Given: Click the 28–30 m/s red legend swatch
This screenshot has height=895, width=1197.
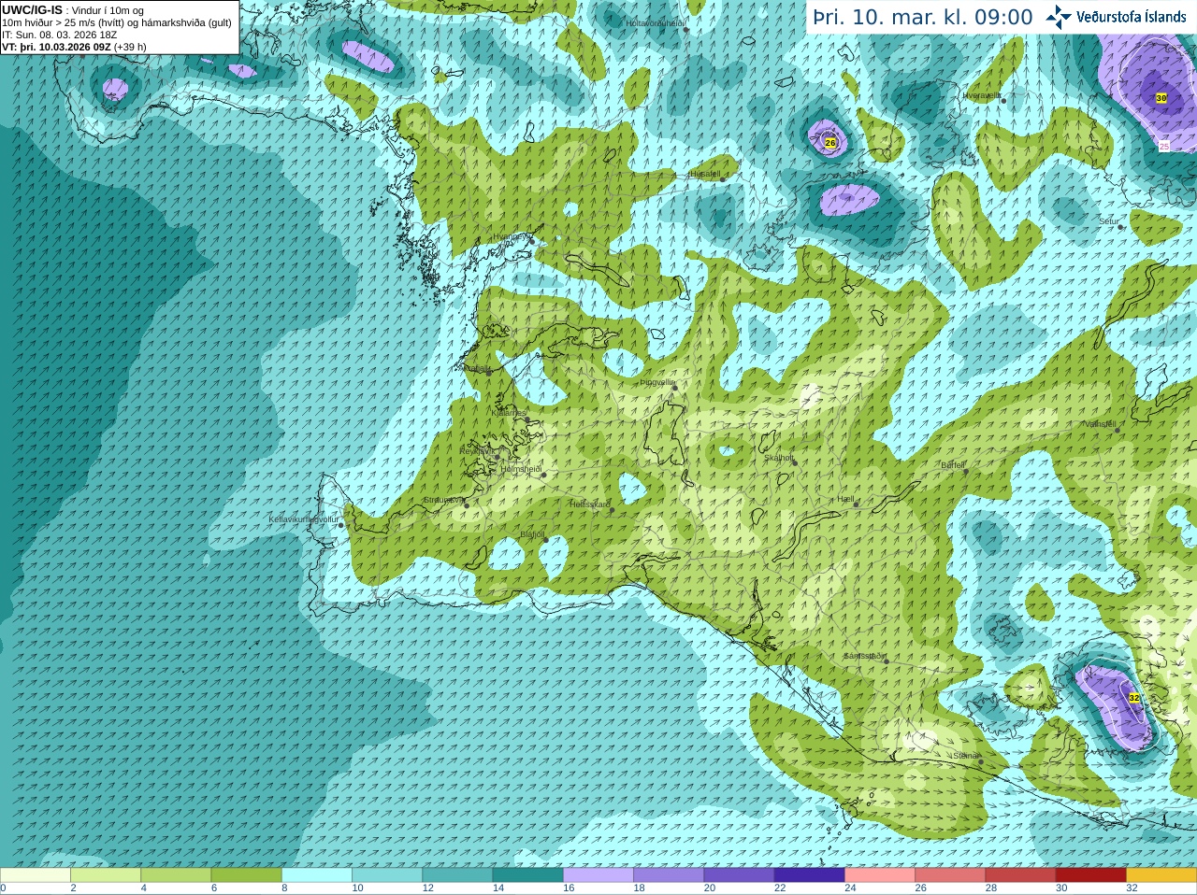Looking at the screenshot, I should (x=1021, y=875).
